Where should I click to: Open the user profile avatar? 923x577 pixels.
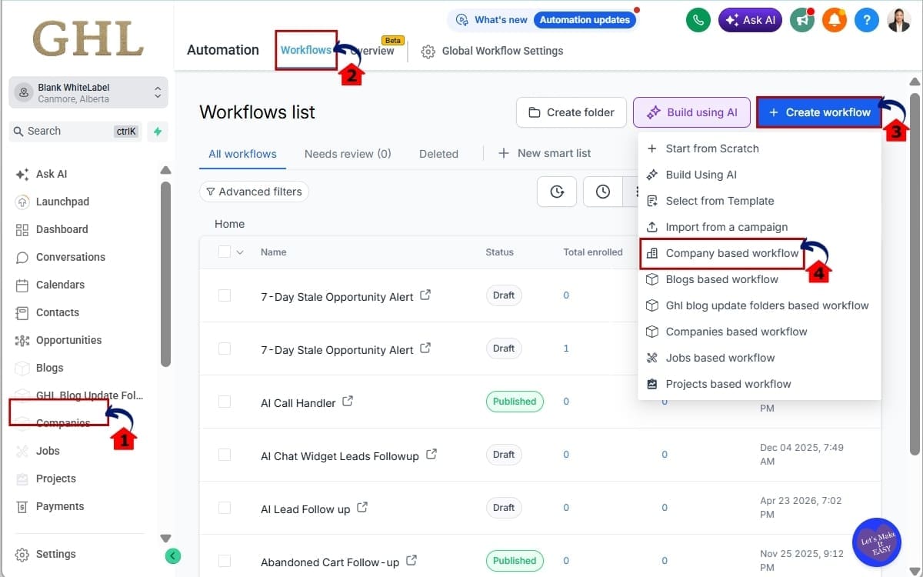(899, 20)
